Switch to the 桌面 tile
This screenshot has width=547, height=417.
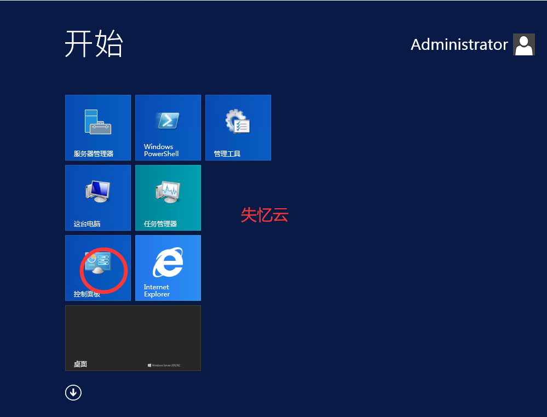click(x=133, y=338)
